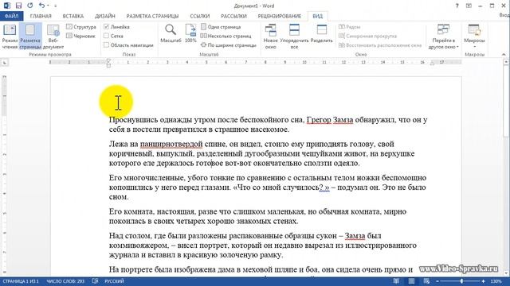Image resolution: width=510 pixels, height=286 pixels.
Task: Open the Word Help question mark
Action: tap(457, 6)
